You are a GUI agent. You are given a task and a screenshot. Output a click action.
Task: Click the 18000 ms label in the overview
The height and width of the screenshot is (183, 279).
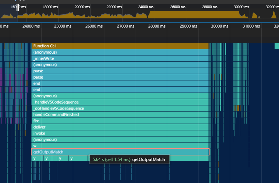(50, 7)
